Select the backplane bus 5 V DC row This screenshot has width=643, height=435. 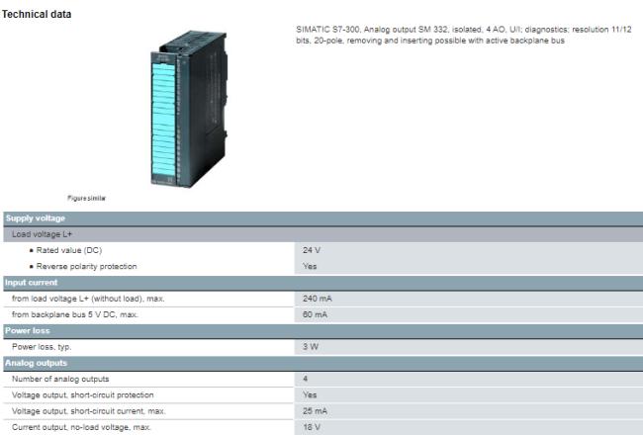pos(74,314)
